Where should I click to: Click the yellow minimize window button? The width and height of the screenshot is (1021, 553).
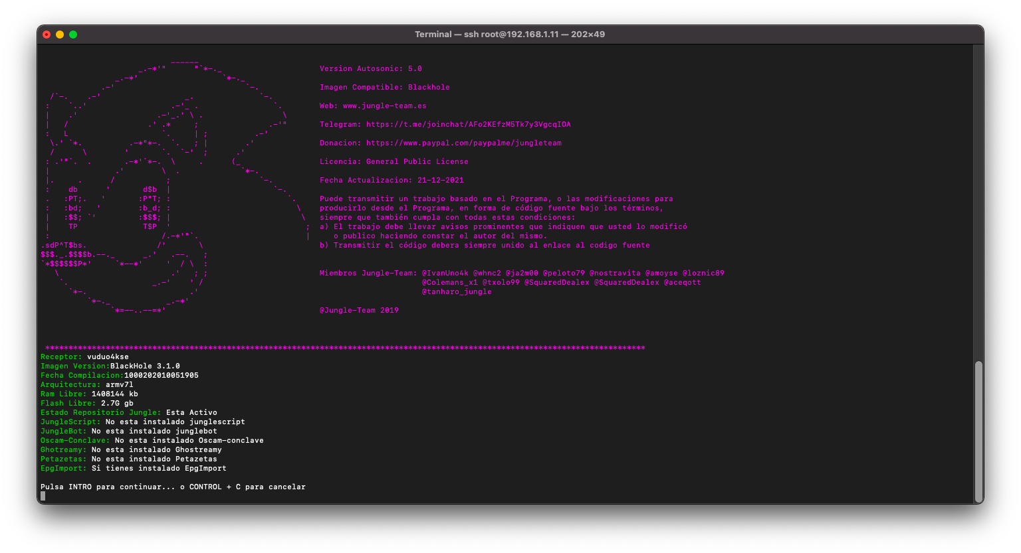60,35
